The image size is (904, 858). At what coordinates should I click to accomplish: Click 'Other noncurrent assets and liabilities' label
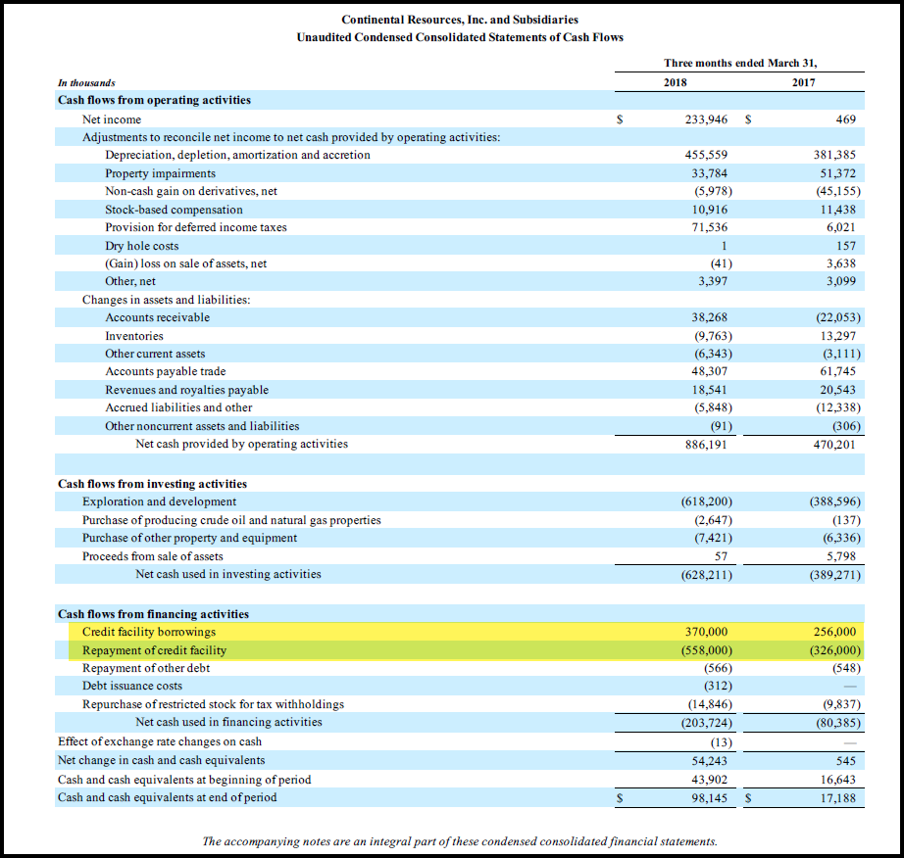[202, 426]
